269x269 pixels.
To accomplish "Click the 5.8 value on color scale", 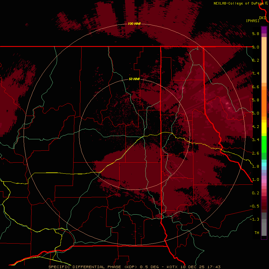I will [256, 100].
